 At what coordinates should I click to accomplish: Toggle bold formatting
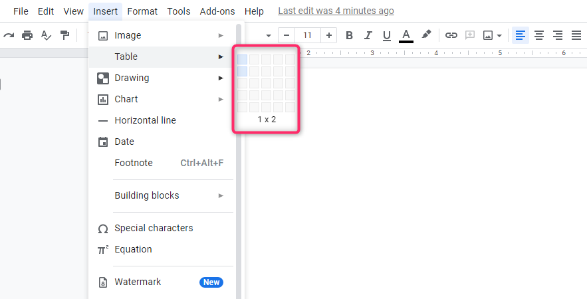coord(349,36)
